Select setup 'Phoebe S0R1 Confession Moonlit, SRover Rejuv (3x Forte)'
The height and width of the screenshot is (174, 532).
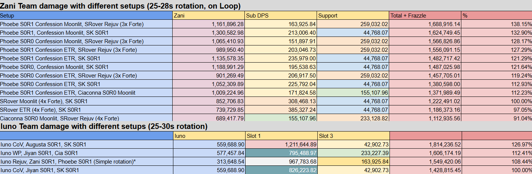(86, 24)
